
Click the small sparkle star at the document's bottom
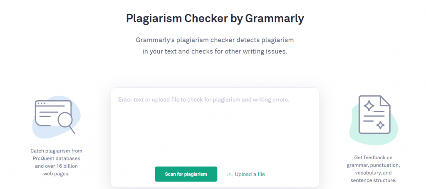(379, 125)
